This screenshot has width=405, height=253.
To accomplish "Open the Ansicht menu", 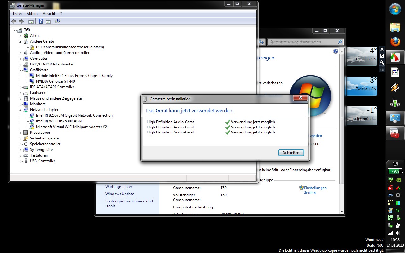I will point(49,14).
